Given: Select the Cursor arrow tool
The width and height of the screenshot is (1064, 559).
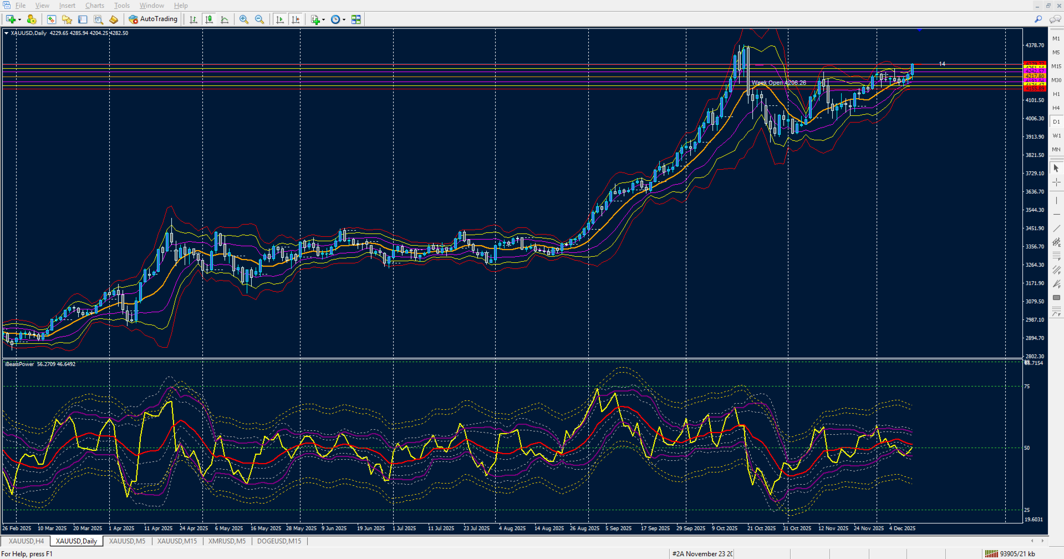Looking at the screenshot, I should pyautogui.click(x=1056, y=168).
